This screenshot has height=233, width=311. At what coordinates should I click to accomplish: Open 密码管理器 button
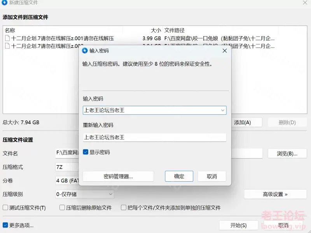[118, 176]
